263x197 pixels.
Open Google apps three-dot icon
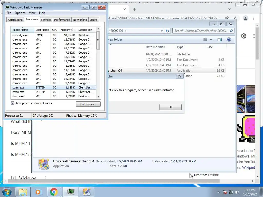[254, 36]
